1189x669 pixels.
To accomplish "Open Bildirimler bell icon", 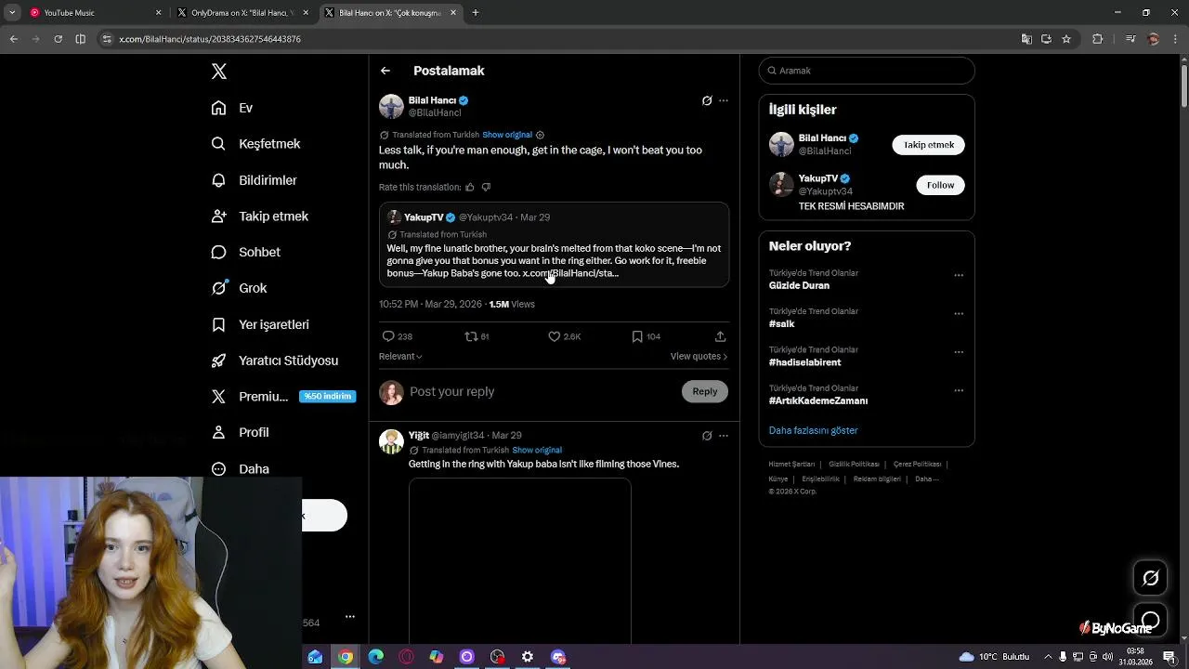I will coord(218,180).
